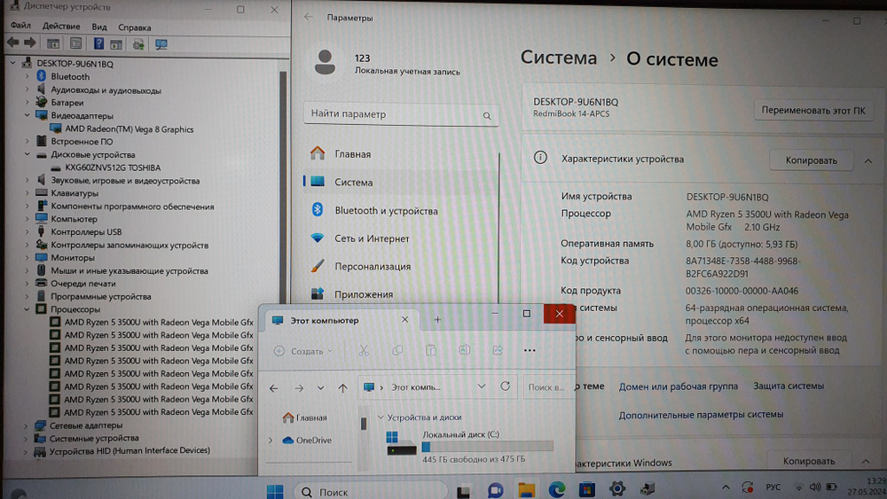Image resolution: width=887 pixels, height=499 pixels.
Task: Click the back arrow in Device Manager toolbar
Action: pyautogui.click(x=13, y=43)
